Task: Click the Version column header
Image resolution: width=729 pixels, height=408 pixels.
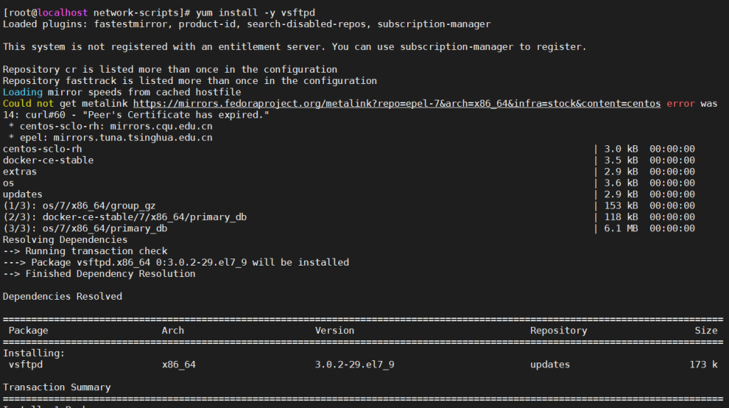Action: [335, 330]
